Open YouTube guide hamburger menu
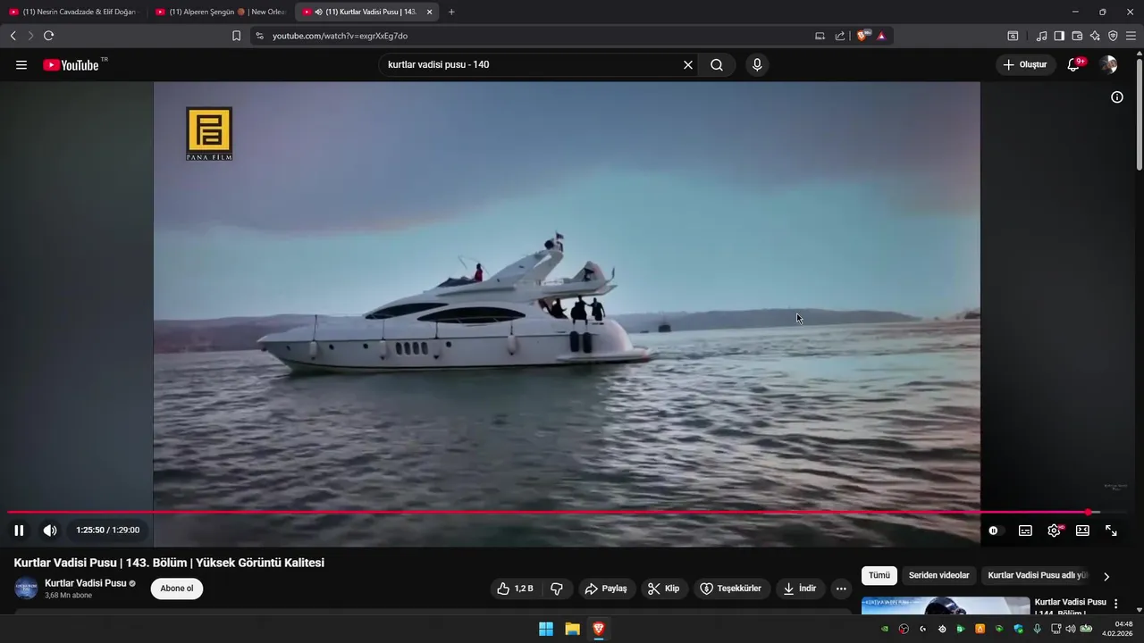Screen dimensions: 1144x643 coord(21,65)
